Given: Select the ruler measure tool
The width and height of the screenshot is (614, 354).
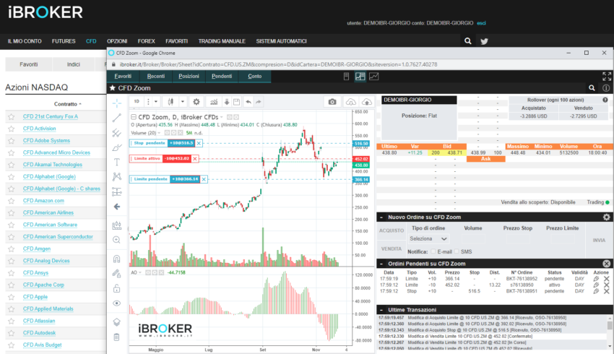Looking at the screenshot, I should pos(117,225).
